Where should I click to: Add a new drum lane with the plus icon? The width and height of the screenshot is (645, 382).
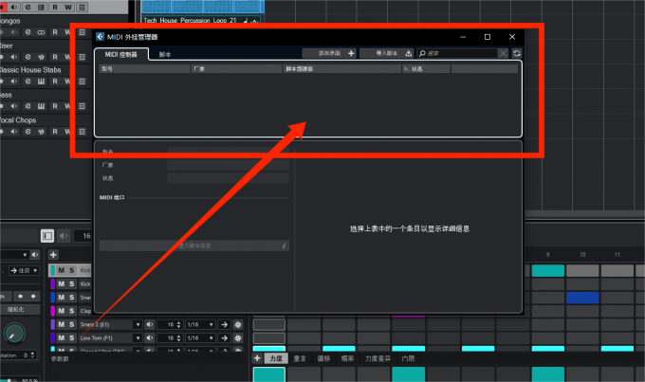(53, 255)
